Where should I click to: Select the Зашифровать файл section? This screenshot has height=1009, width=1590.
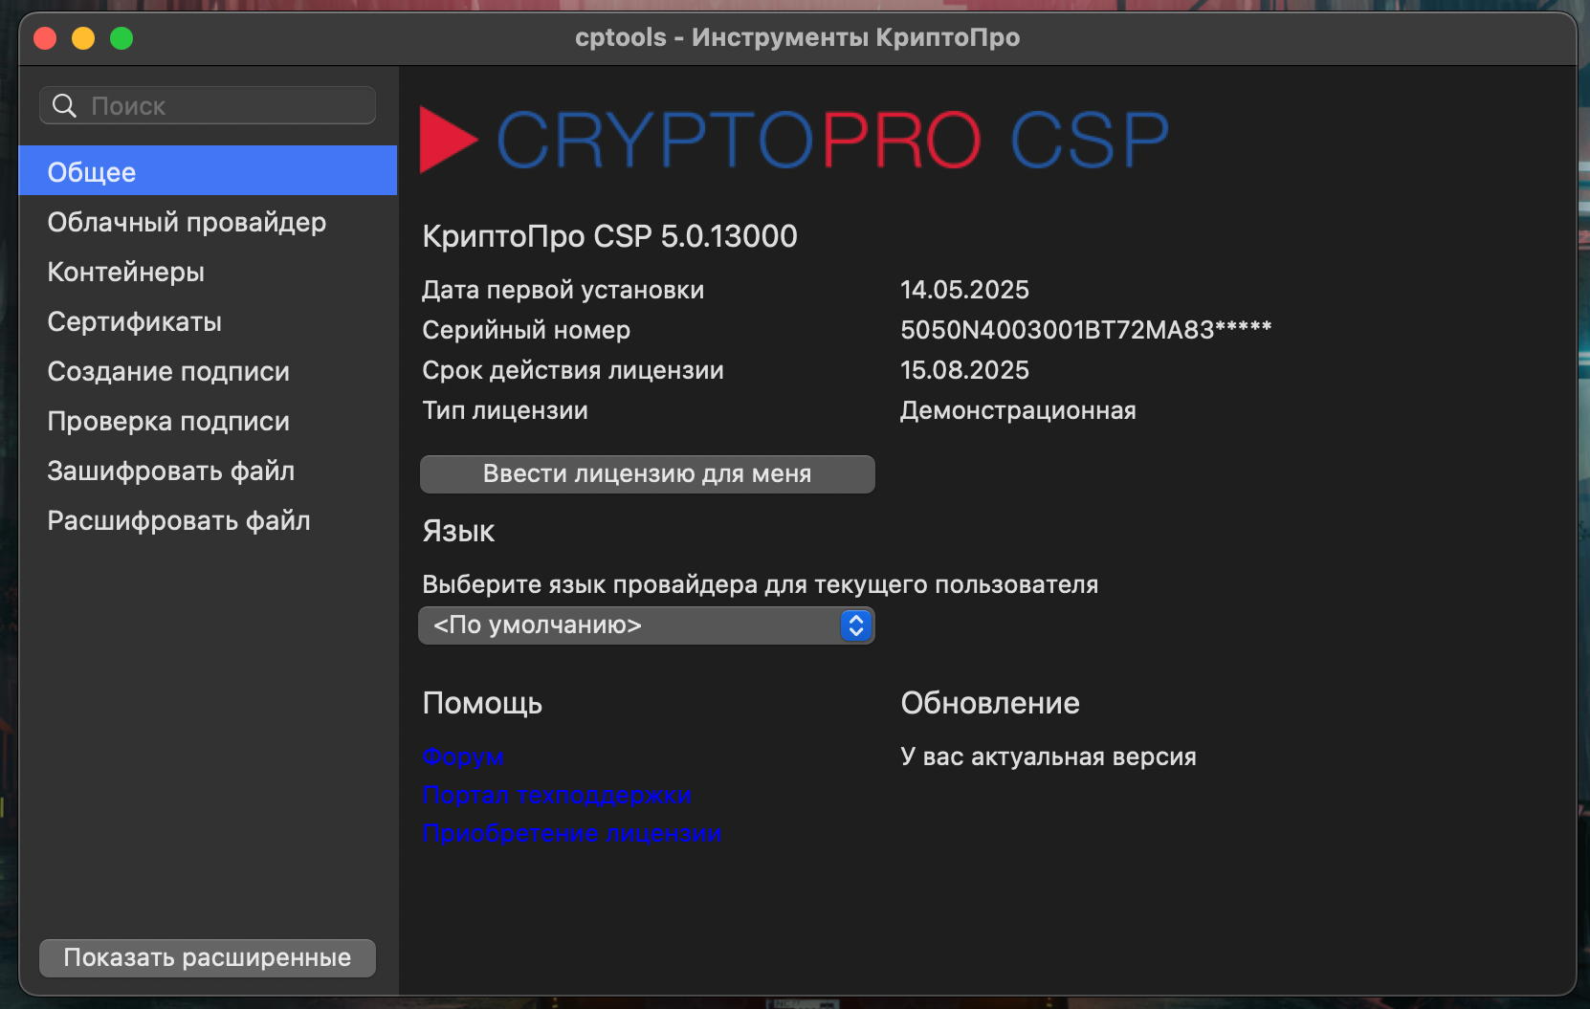click(x=171, y=471)
